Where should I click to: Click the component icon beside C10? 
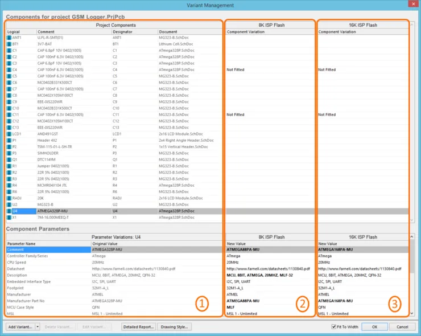point(9,108)
